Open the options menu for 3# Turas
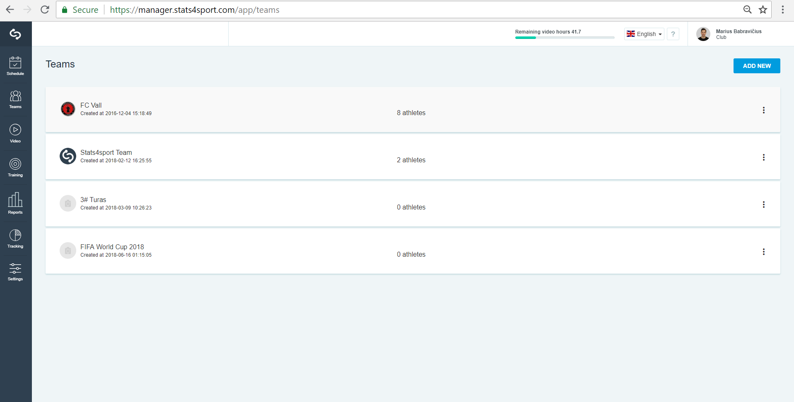 tap(764, 205)
